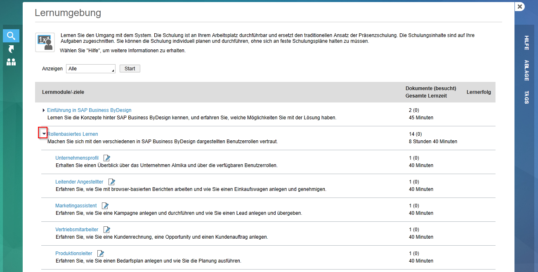Image resolution: width=538 pixels, height=272 pixels.
Task: Open the HILFE side tab
Action: click(x=526, y=43)
